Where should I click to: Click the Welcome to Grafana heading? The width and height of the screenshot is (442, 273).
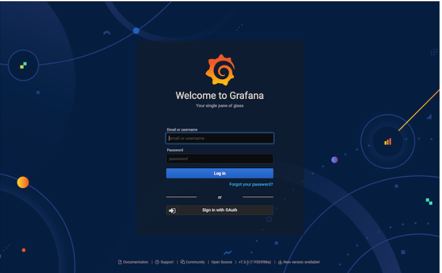click(x=219, y=96)
